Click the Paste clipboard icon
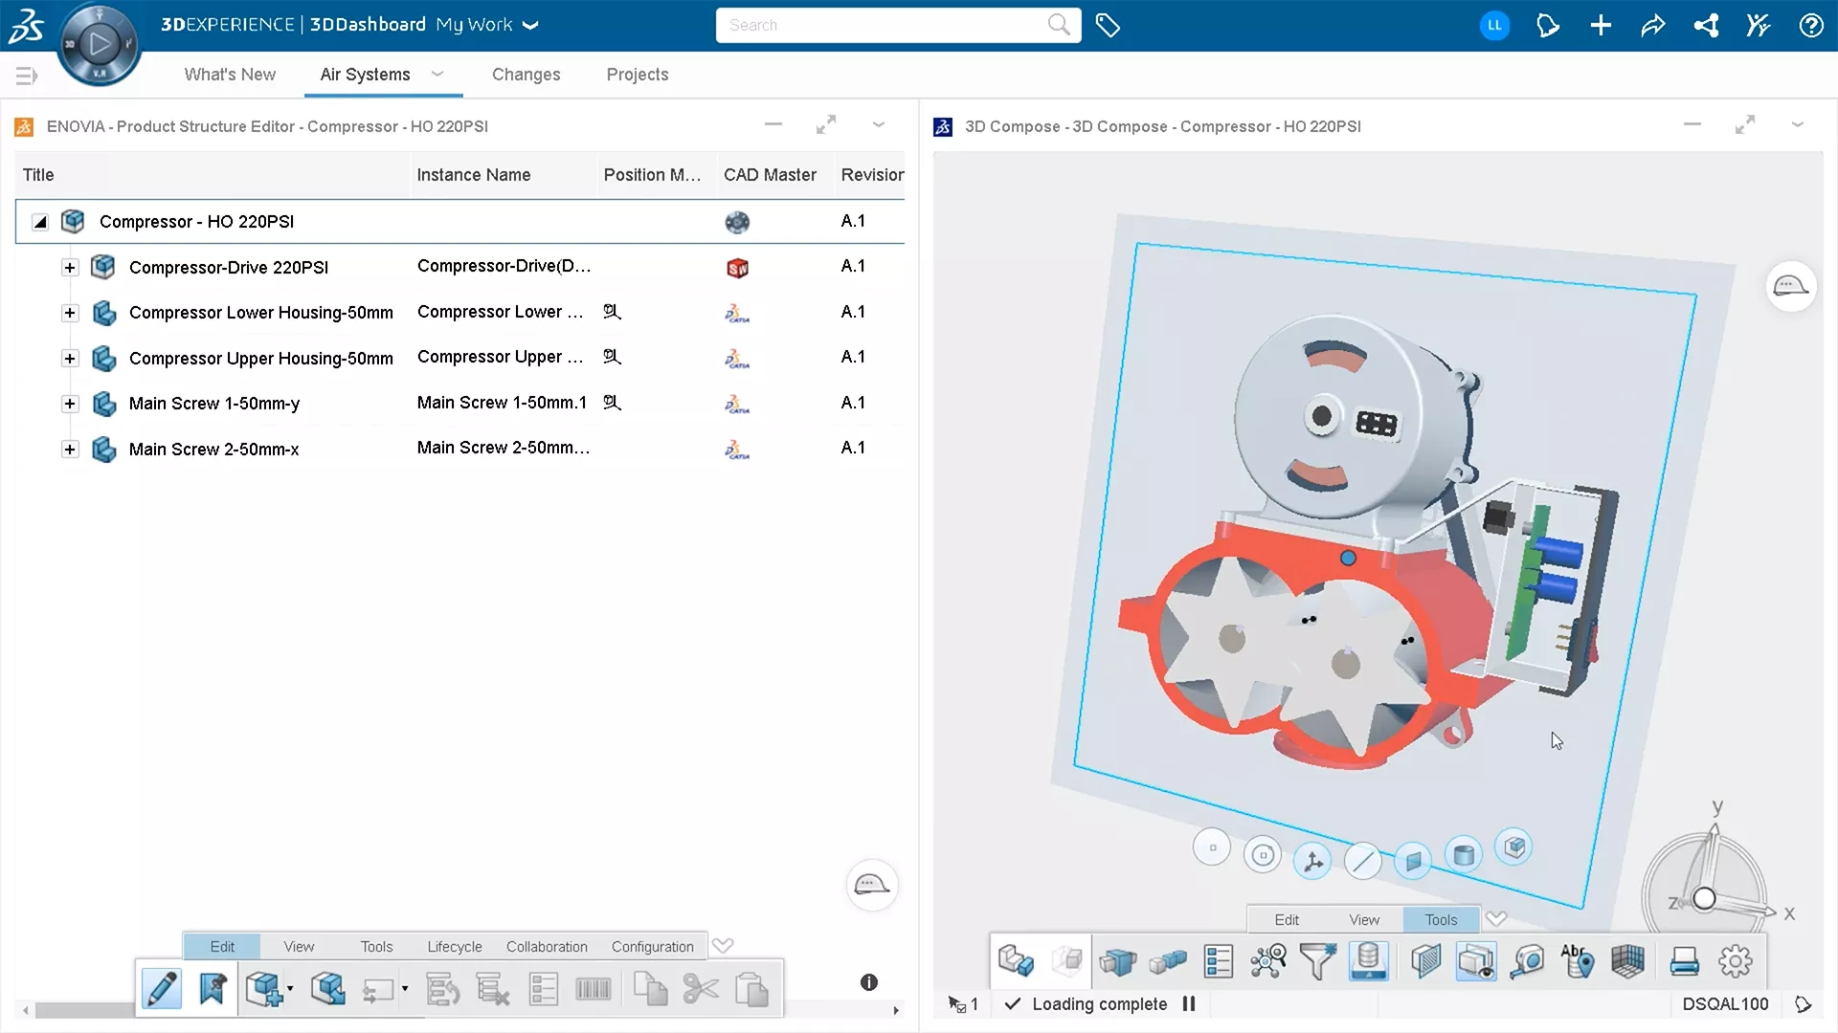This screenshot has height=1033, width=1838. (751, 989)
